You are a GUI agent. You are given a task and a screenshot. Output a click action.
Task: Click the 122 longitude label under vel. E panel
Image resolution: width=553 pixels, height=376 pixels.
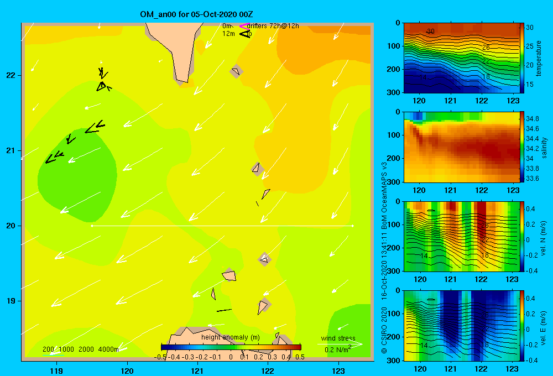481,369
